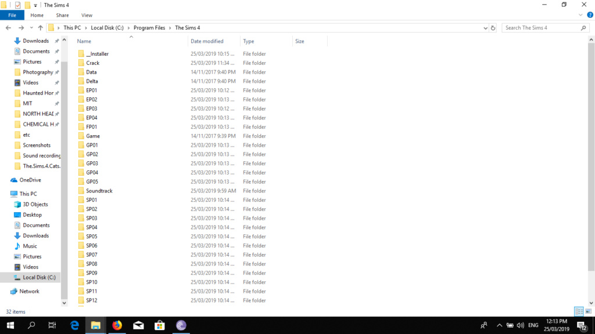Expand the ribbon with chevron
This screenshot has width=595, height=334.
(x=580, y=15)
